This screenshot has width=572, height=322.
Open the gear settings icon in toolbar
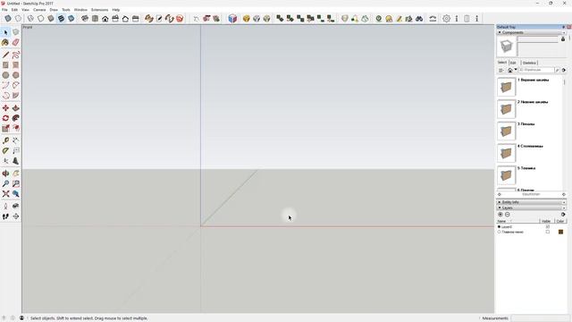coord(446,19)
